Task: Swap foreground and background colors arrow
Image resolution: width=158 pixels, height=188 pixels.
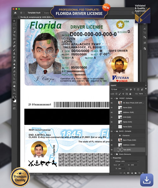Action: [15, 97]
